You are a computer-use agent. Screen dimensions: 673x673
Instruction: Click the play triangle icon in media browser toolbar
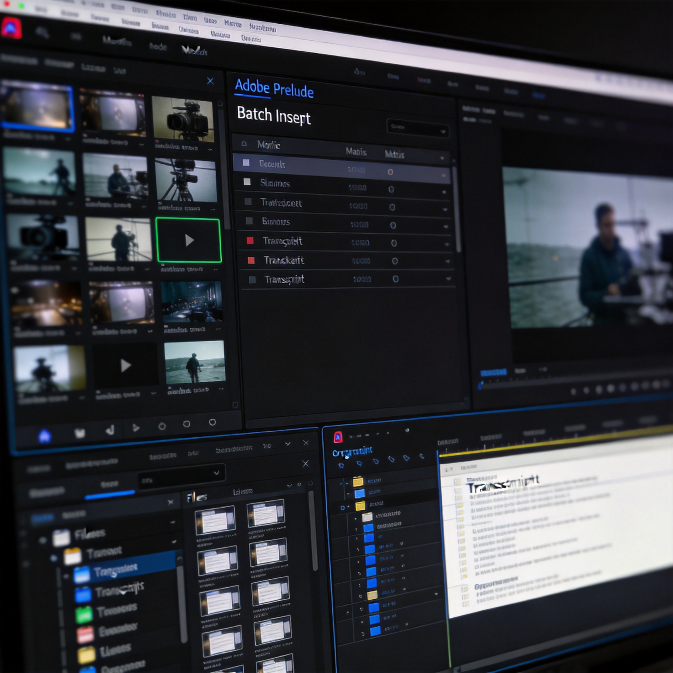136,428
